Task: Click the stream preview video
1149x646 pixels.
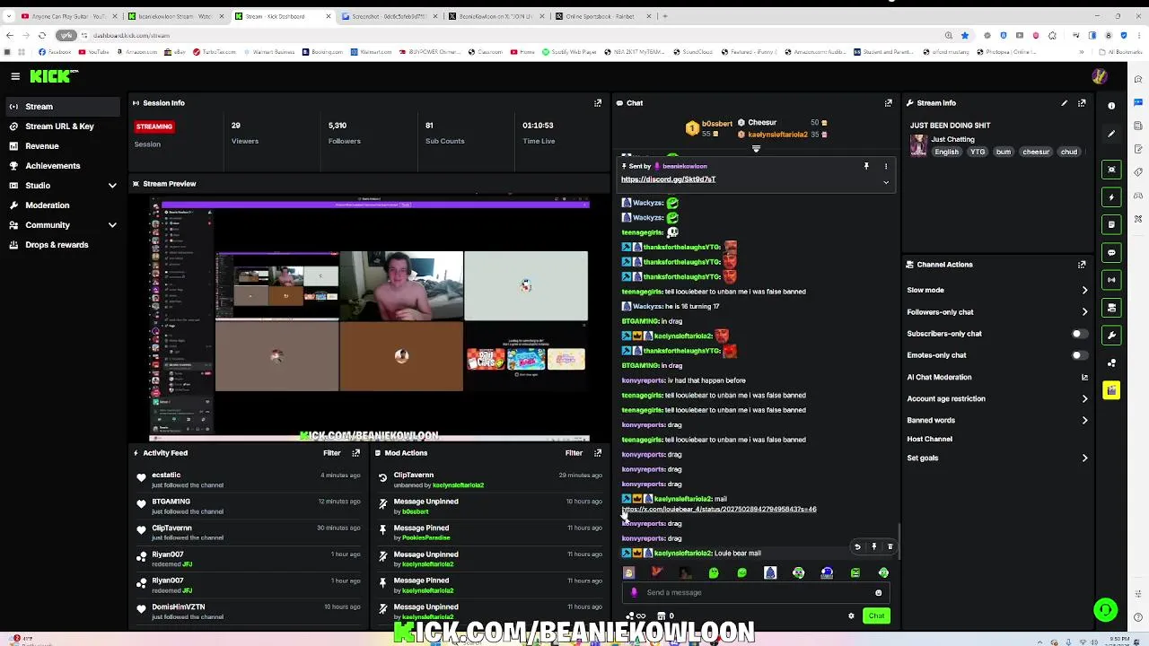Action: pos(370,319)
